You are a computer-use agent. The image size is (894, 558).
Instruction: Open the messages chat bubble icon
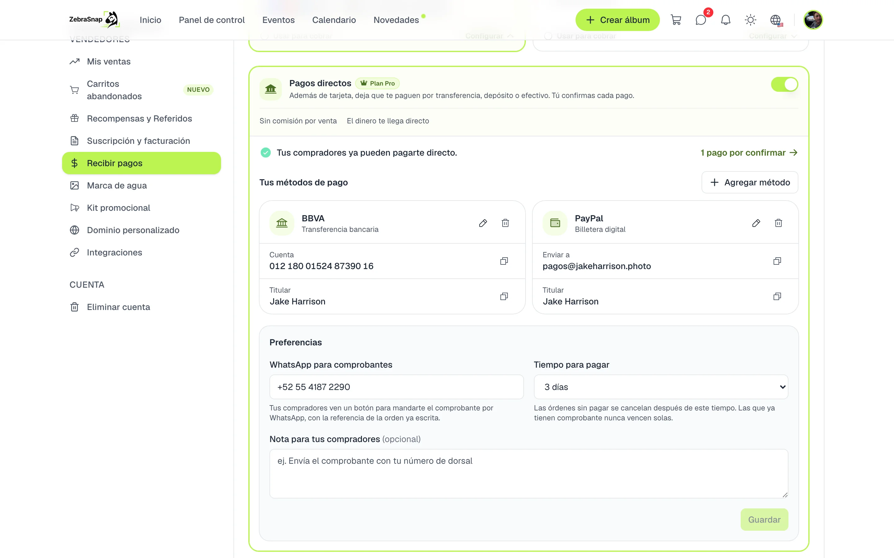tap(701, 20)
